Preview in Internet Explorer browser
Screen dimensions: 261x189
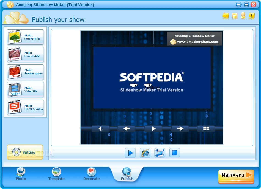(145, 153)
